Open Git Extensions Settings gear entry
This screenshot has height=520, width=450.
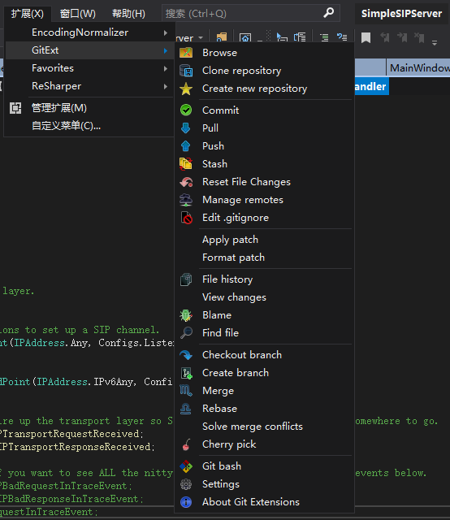pos(264,484)
